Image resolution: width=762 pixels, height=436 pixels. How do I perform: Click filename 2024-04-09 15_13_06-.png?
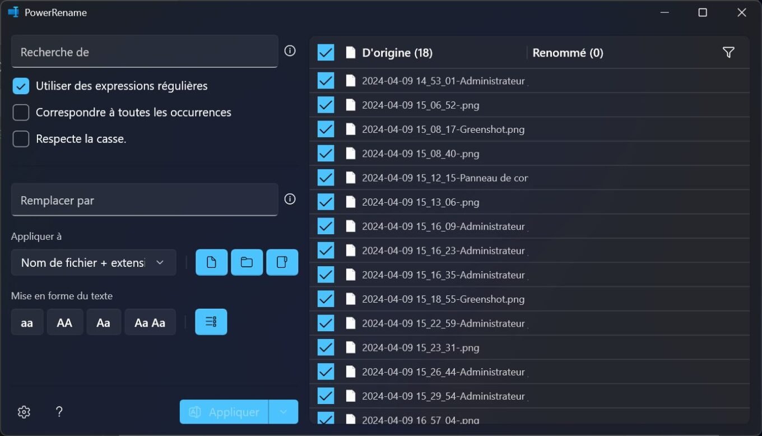click(x=421, y=202)
